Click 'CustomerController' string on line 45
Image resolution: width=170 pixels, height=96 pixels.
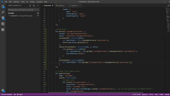74,31
